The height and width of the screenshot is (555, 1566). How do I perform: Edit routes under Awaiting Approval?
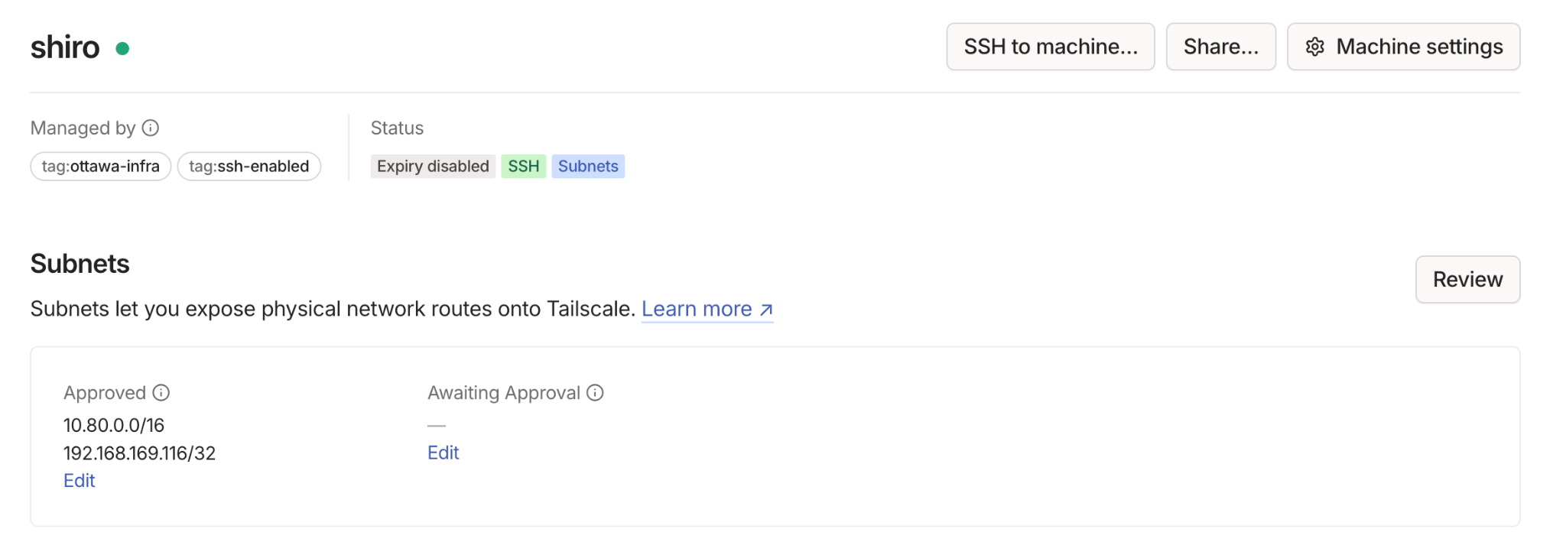[443, 453]
